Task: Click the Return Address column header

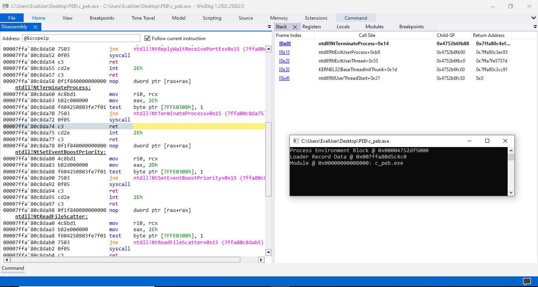Action: 488,35
